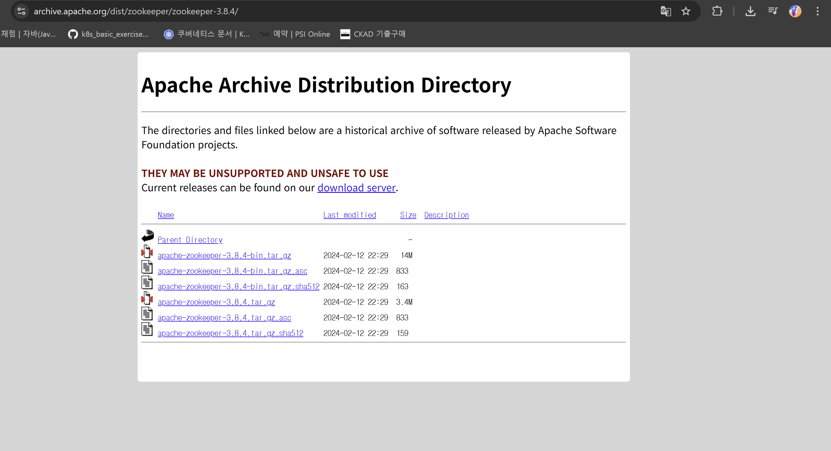Open the CKAD 기출구매 bookmark
The height and width of the screenshot is (451, 831).
(373, 34)
